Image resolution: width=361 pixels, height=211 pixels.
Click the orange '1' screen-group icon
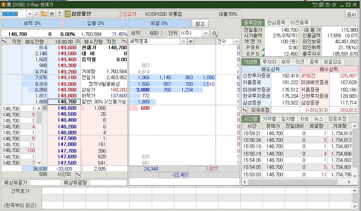pyautogui.click(x=4, y=5)
